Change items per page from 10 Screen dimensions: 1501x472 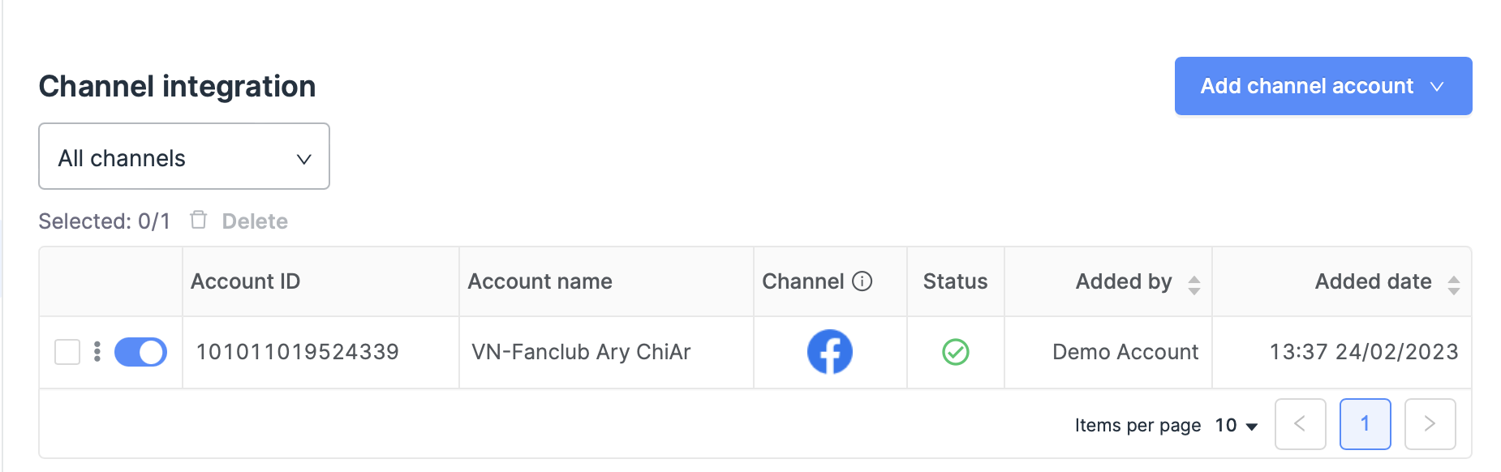(x=1236, y=425)
